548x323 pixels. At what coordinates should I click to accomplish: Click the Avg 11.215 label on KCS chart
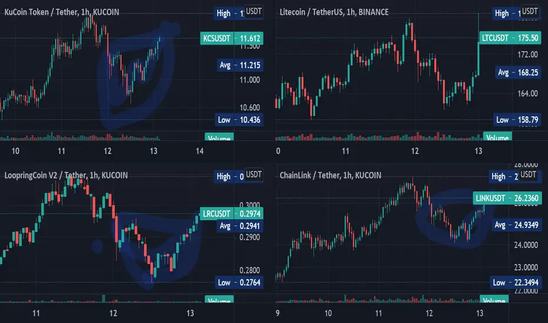click(239, 65)
